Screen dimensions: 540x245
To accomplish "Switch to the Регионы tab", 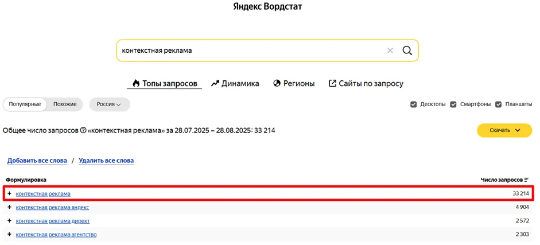I will click(x=294, y=84).
